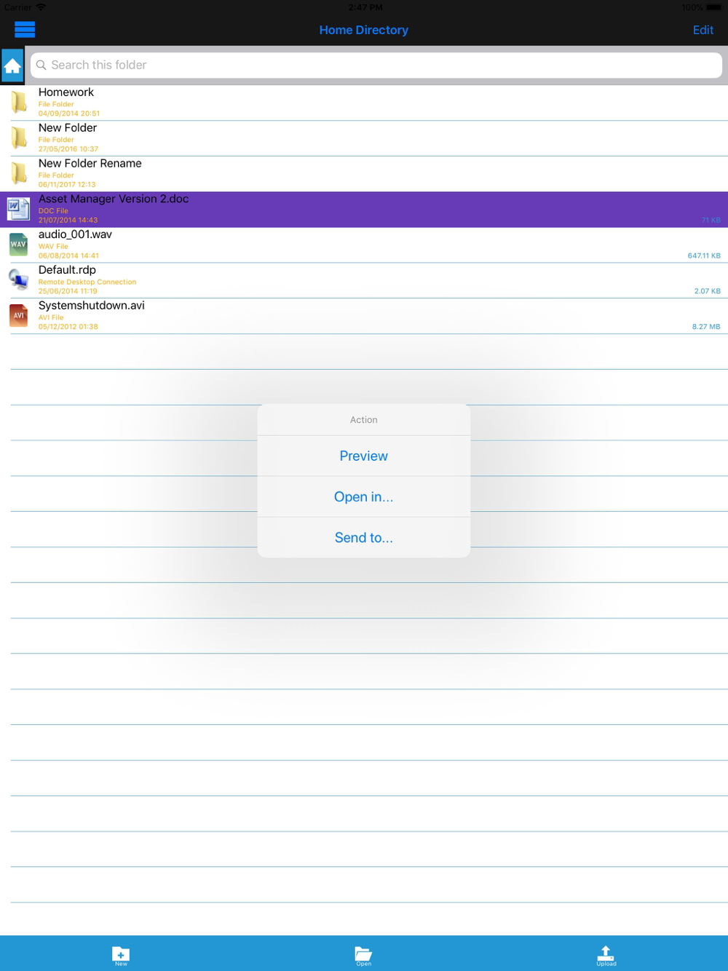Click the 05/12/2012 01:38 date
Image resolution: width=728 pixels, height=971 pixels.
[x=68, y=327]
